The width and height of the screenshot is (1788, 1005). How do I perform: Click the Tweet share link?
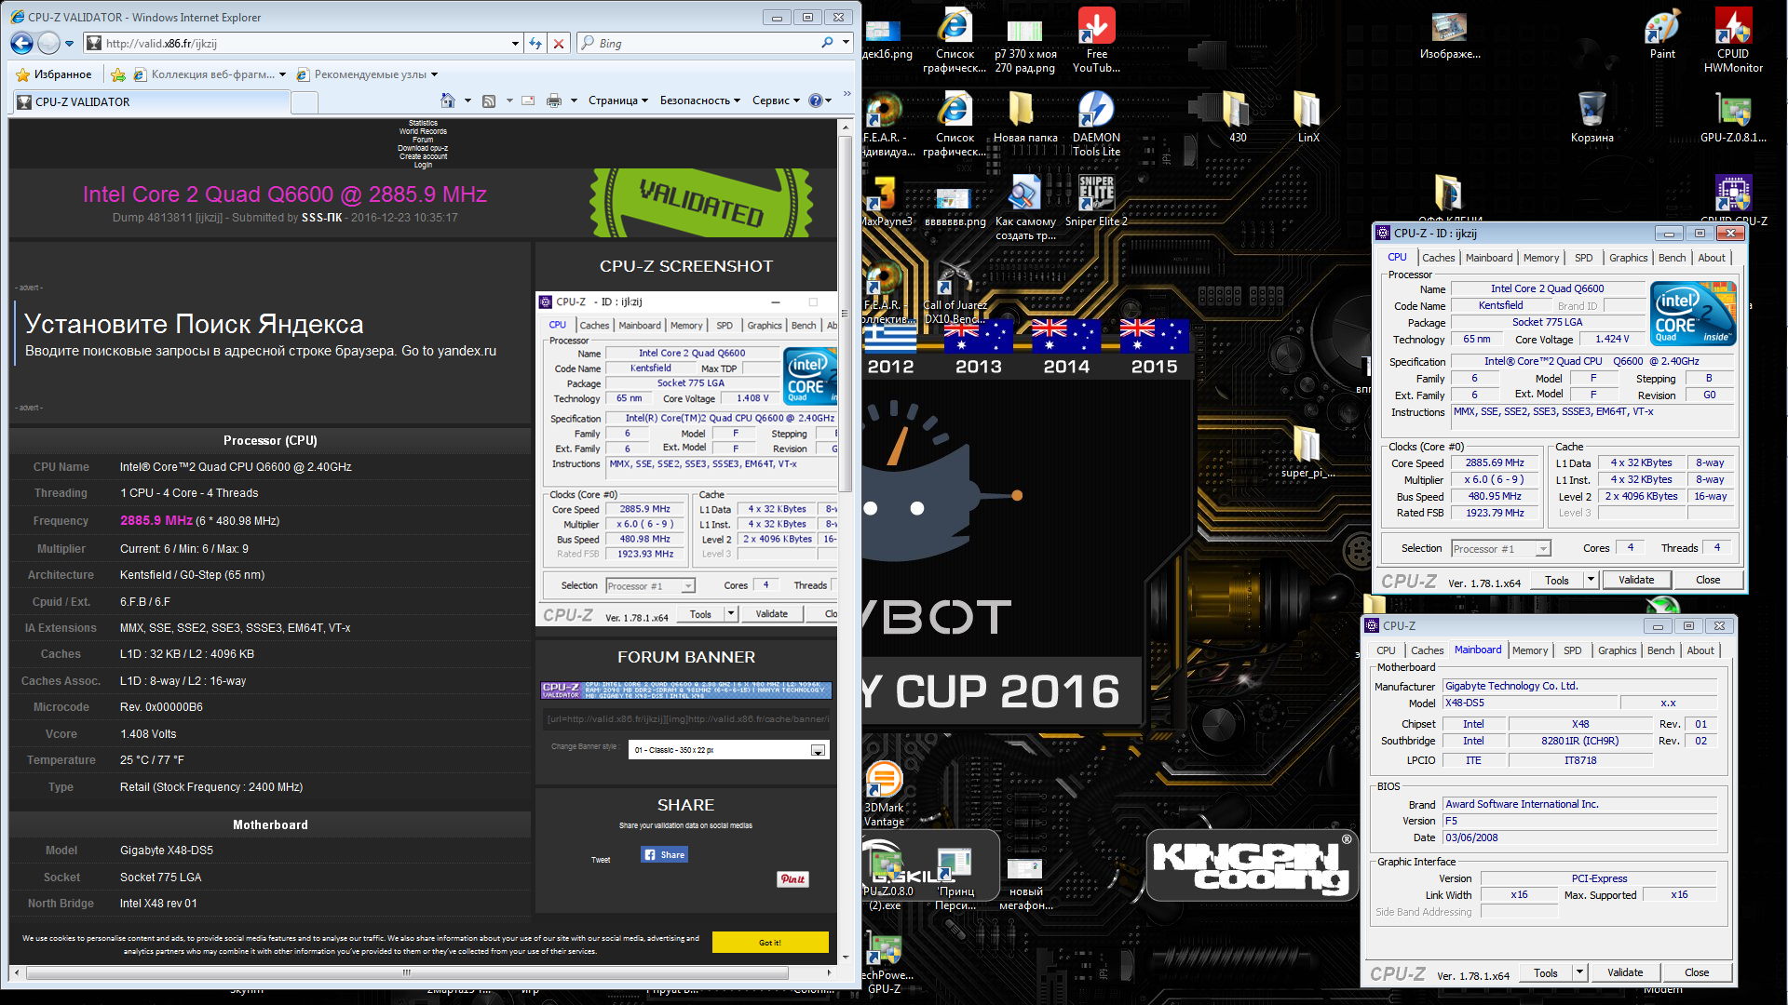(x=601, y=860)
